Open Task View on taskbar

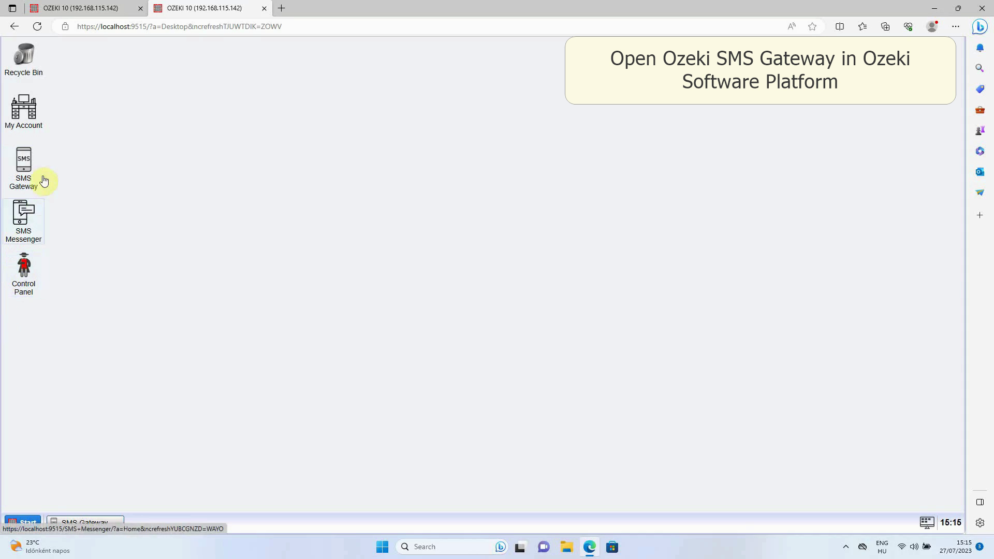520,547
